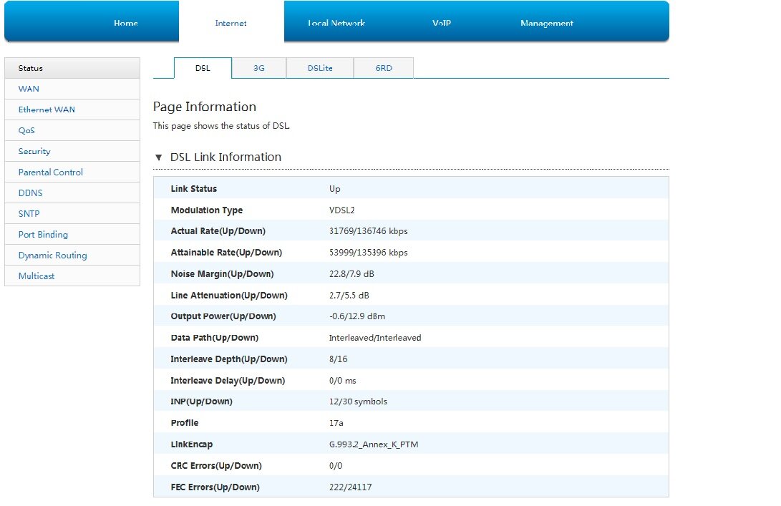Click the Modulation Type label
This screenshot has height=506, width=781.
tap(207, 210)
